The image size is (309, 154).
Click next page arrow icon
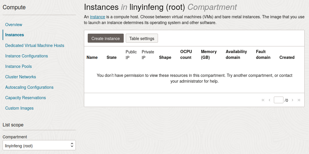coord(292,100)
